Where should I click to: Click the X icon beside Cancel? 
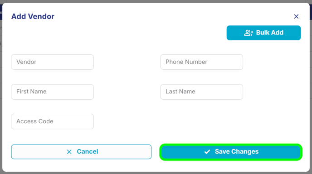pos(69,152)
